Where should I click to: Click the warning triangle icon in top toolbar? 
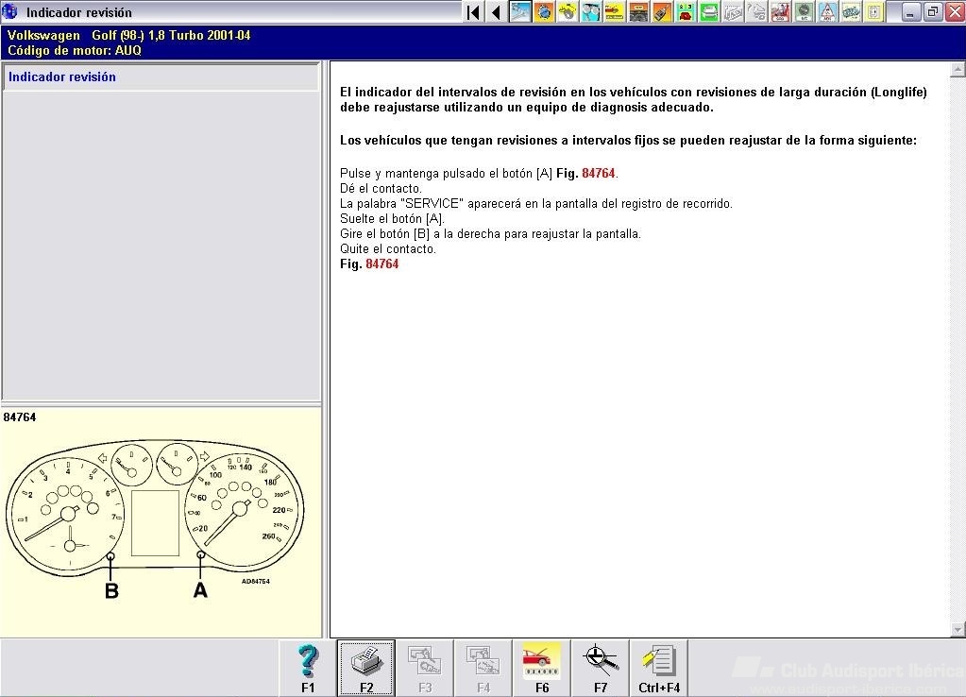coord(827,12)
